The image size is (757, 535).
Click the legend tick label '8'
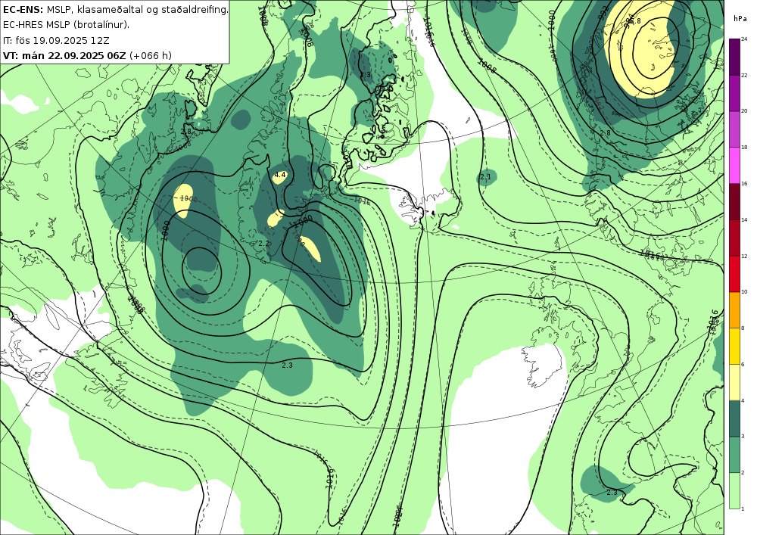pos(743,328)
